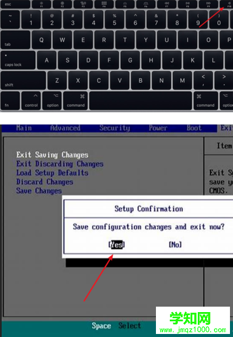Click the number 9 key

click(198, 19)
